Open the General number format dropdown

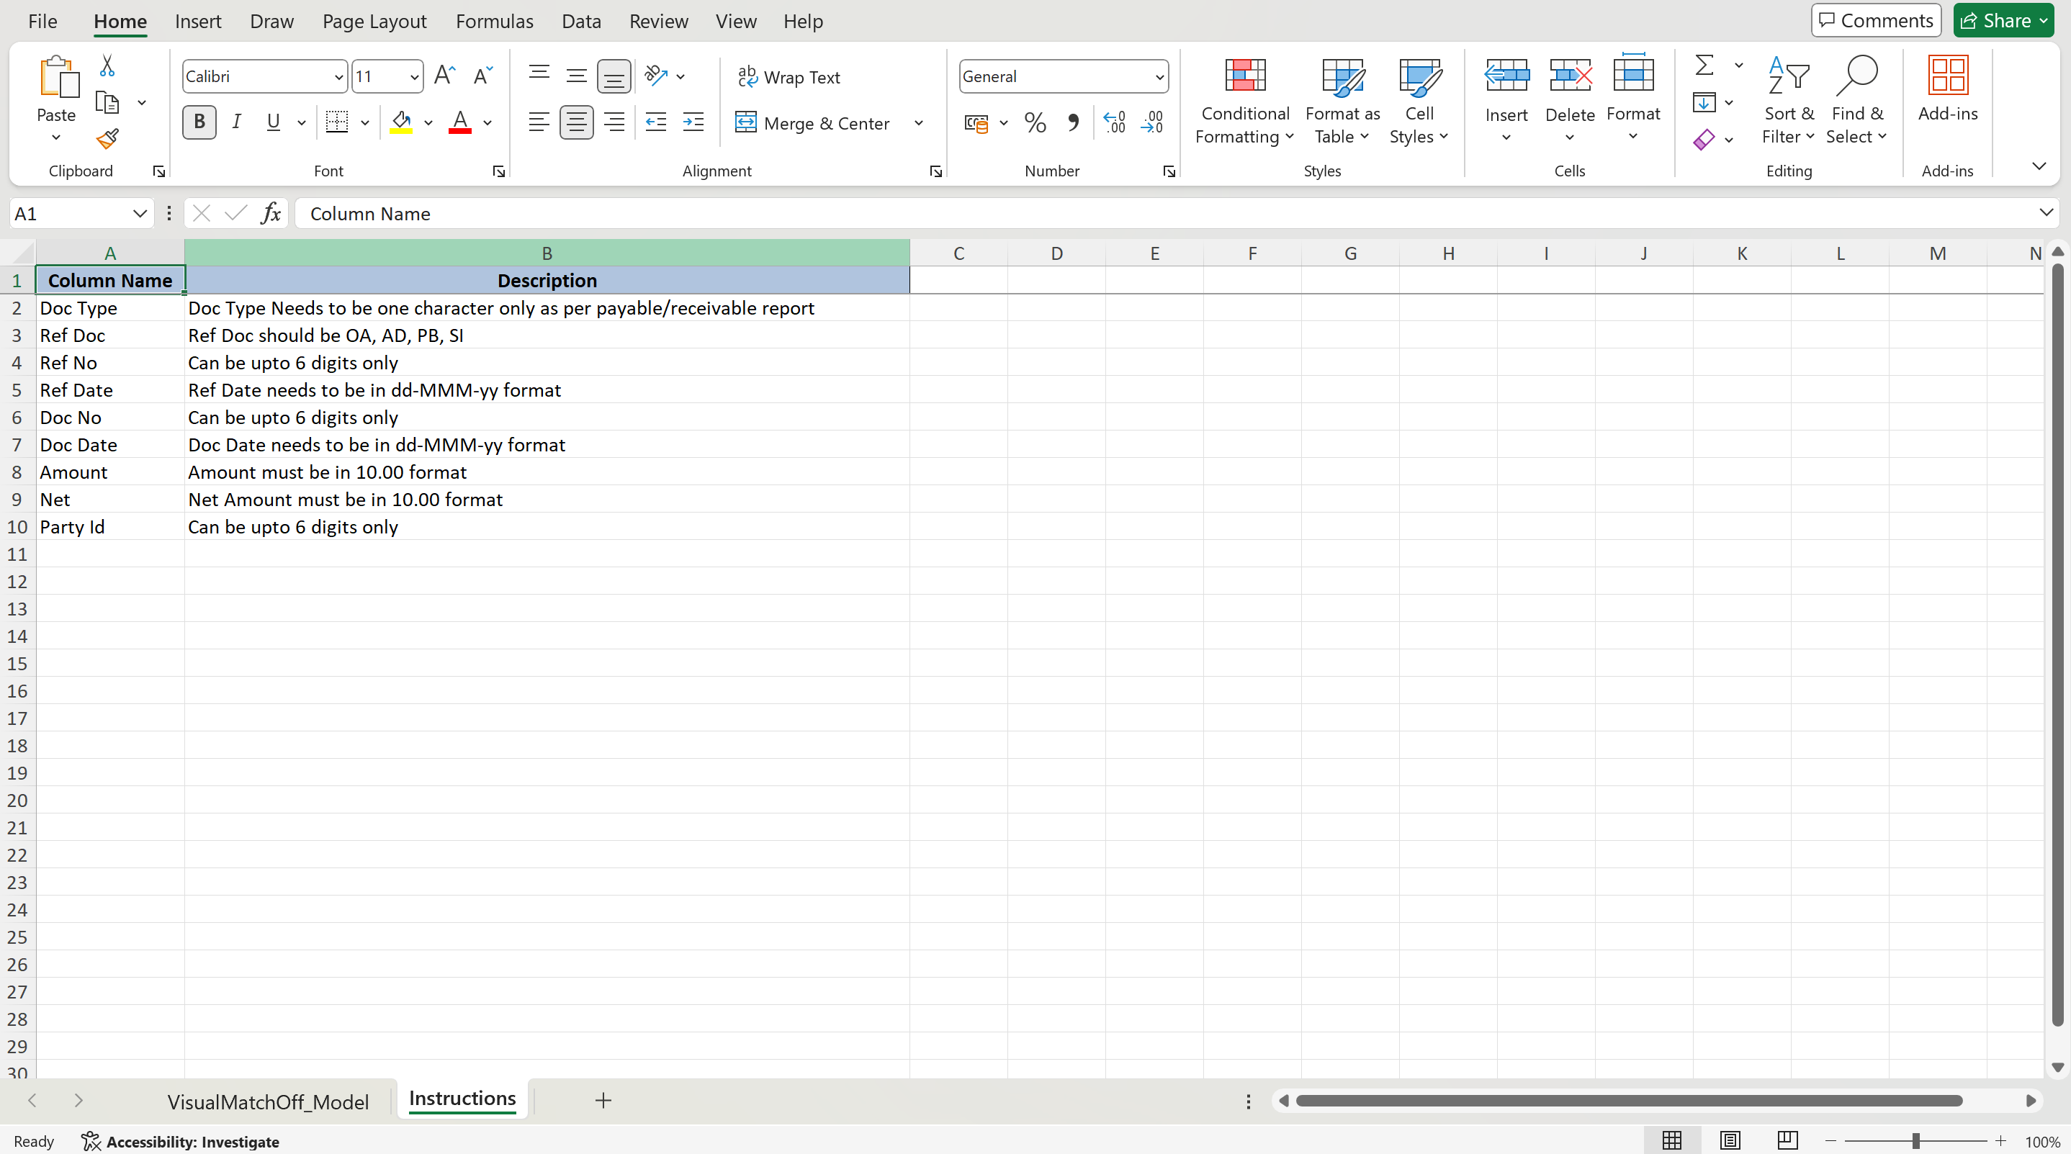pos(1159,77)
